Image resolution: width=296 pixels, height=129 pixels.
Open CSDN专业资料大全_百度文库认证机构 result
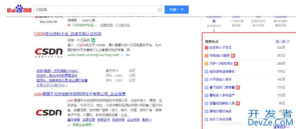pos(68,34)
